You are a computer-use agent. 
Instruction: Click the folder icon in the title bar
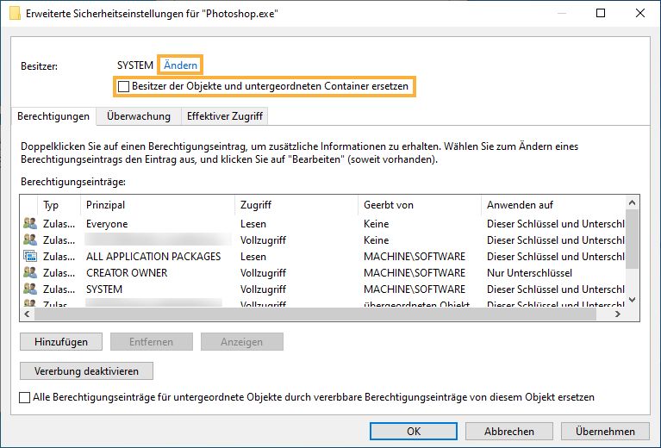16,13
